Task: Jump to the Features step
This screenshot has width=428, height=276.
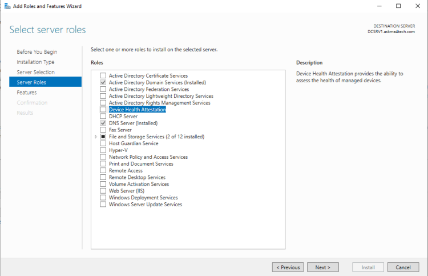Action: coord(27,93)
